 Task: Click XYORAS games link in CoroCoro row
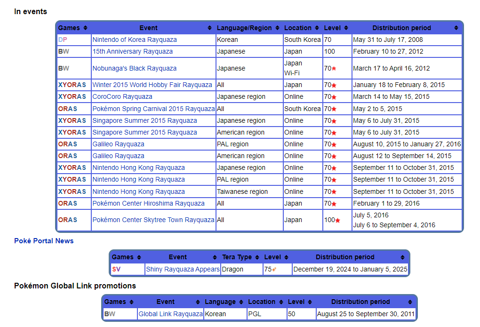coord(72,97)
